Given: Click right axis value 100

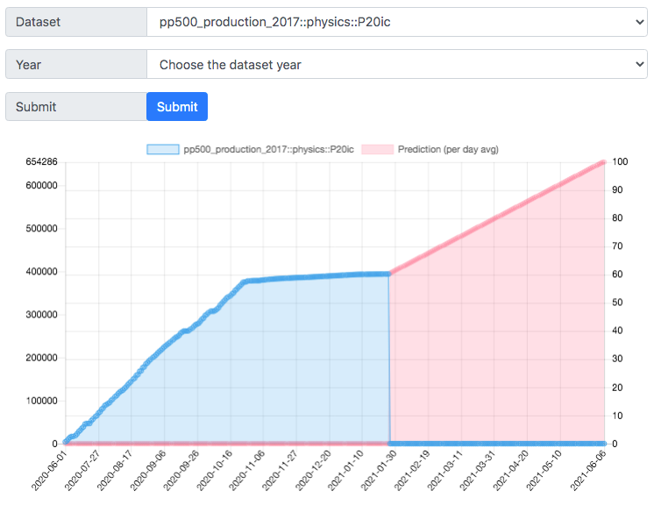Looking at the screenshot, I should click(x=620, y=162).
